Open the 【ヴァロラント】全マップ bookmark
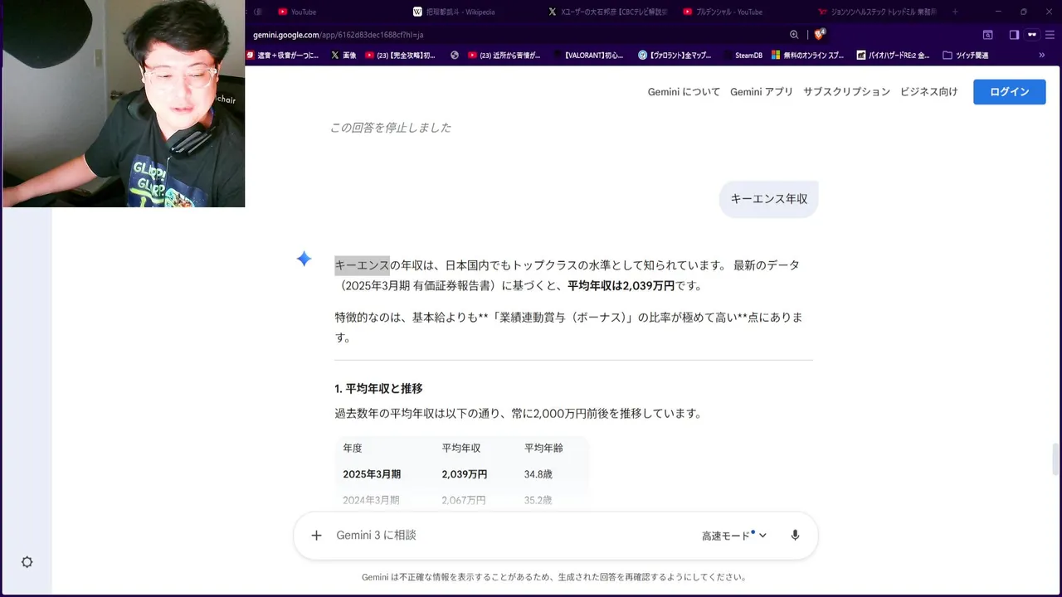This screenshot has width=1062, height=597. tap(675, 56)
